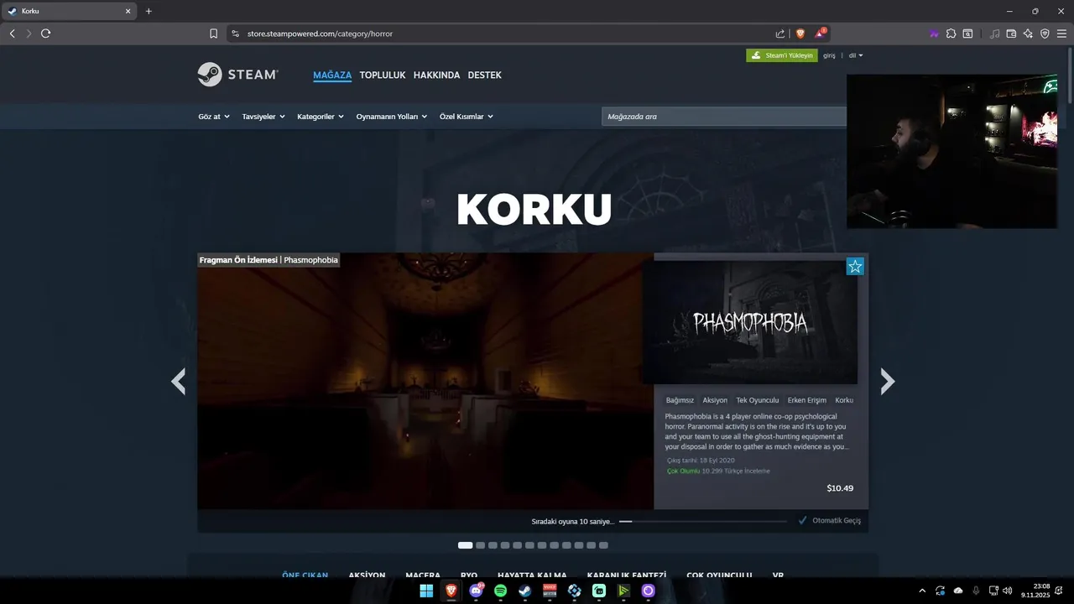
Task: Go to previous carousel game arrow
Action: pos(178,382)
